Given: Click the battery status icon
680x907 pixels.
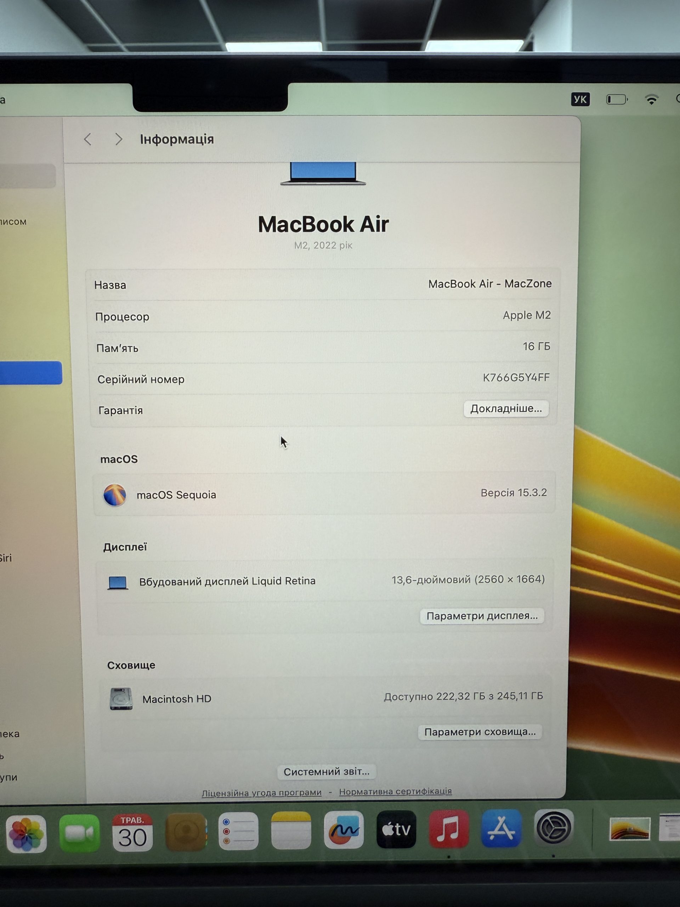Looking at the screenshot, I should point(617,99).
